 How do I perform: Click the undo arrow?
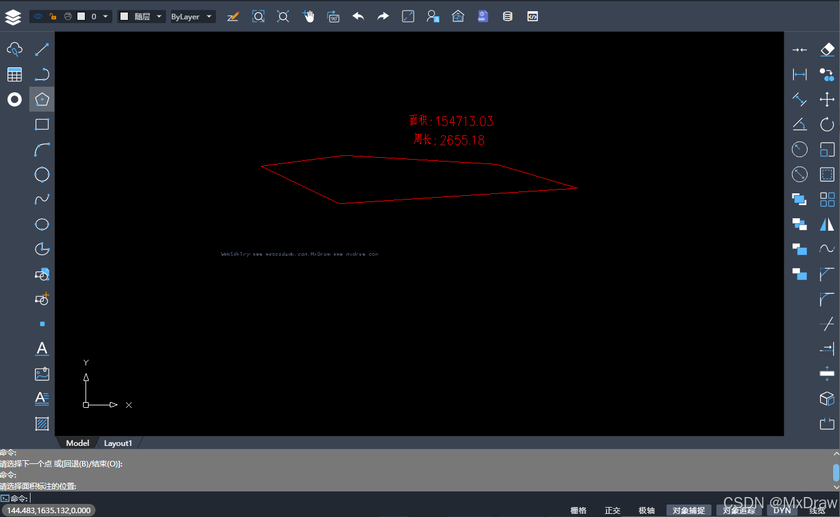point(358,17)
